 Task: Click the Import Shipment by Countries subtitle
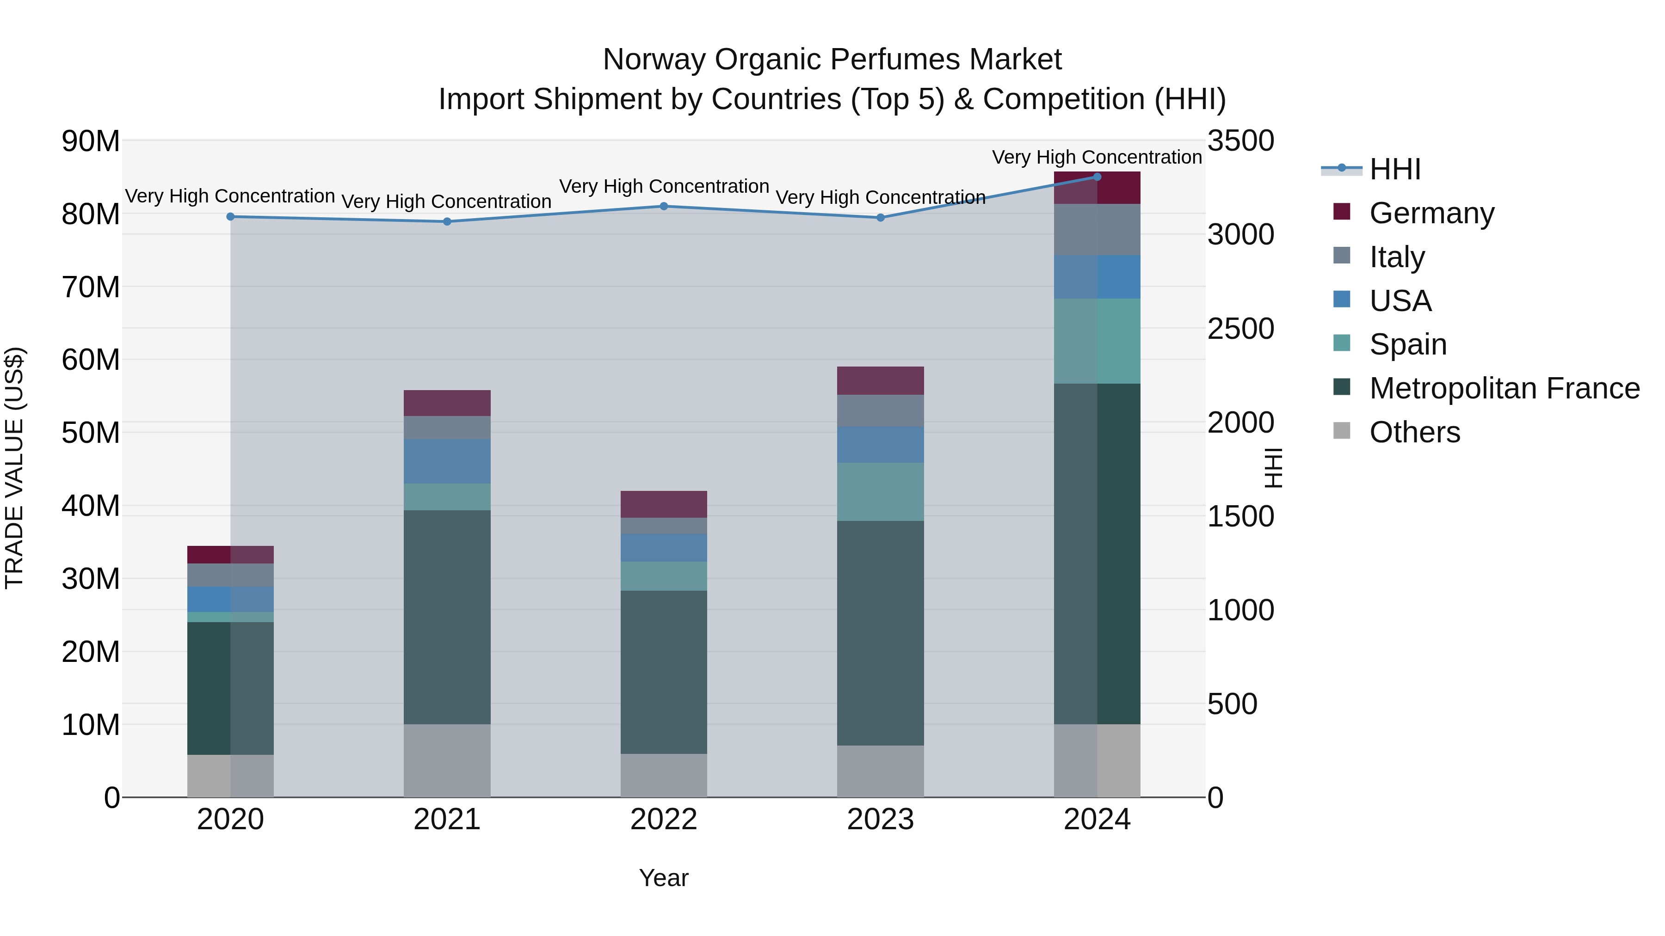tap(832, 99)
